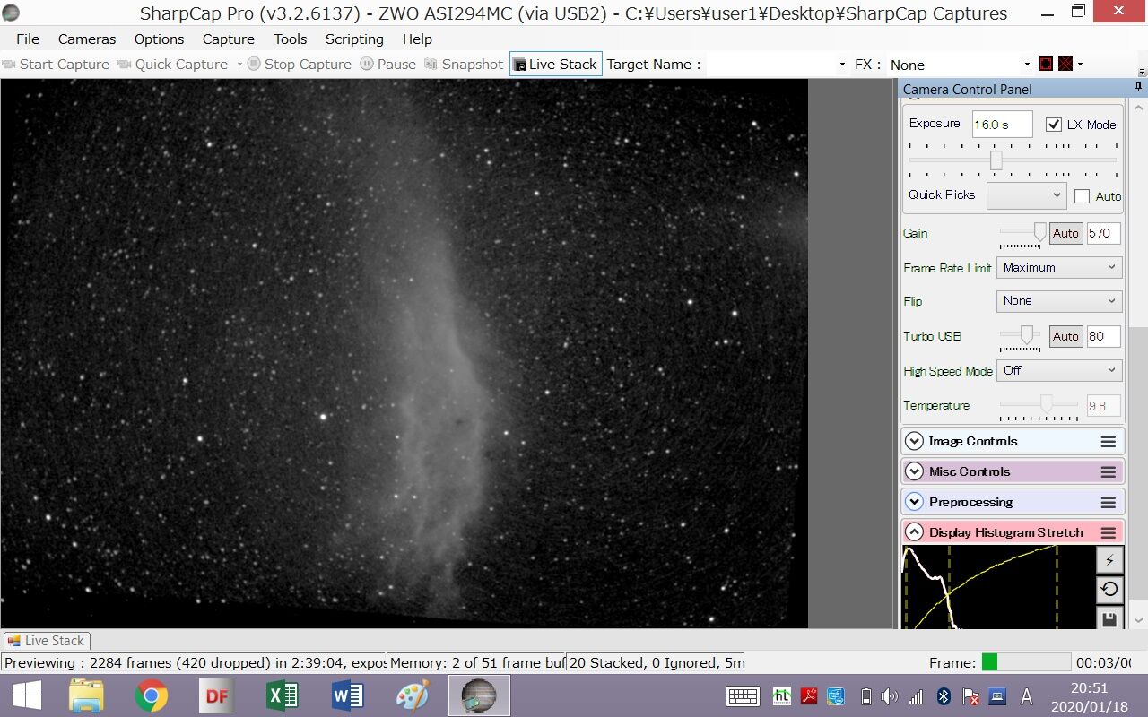Click the auto-stretch lightning bolt button

[x=1109, y=560]
